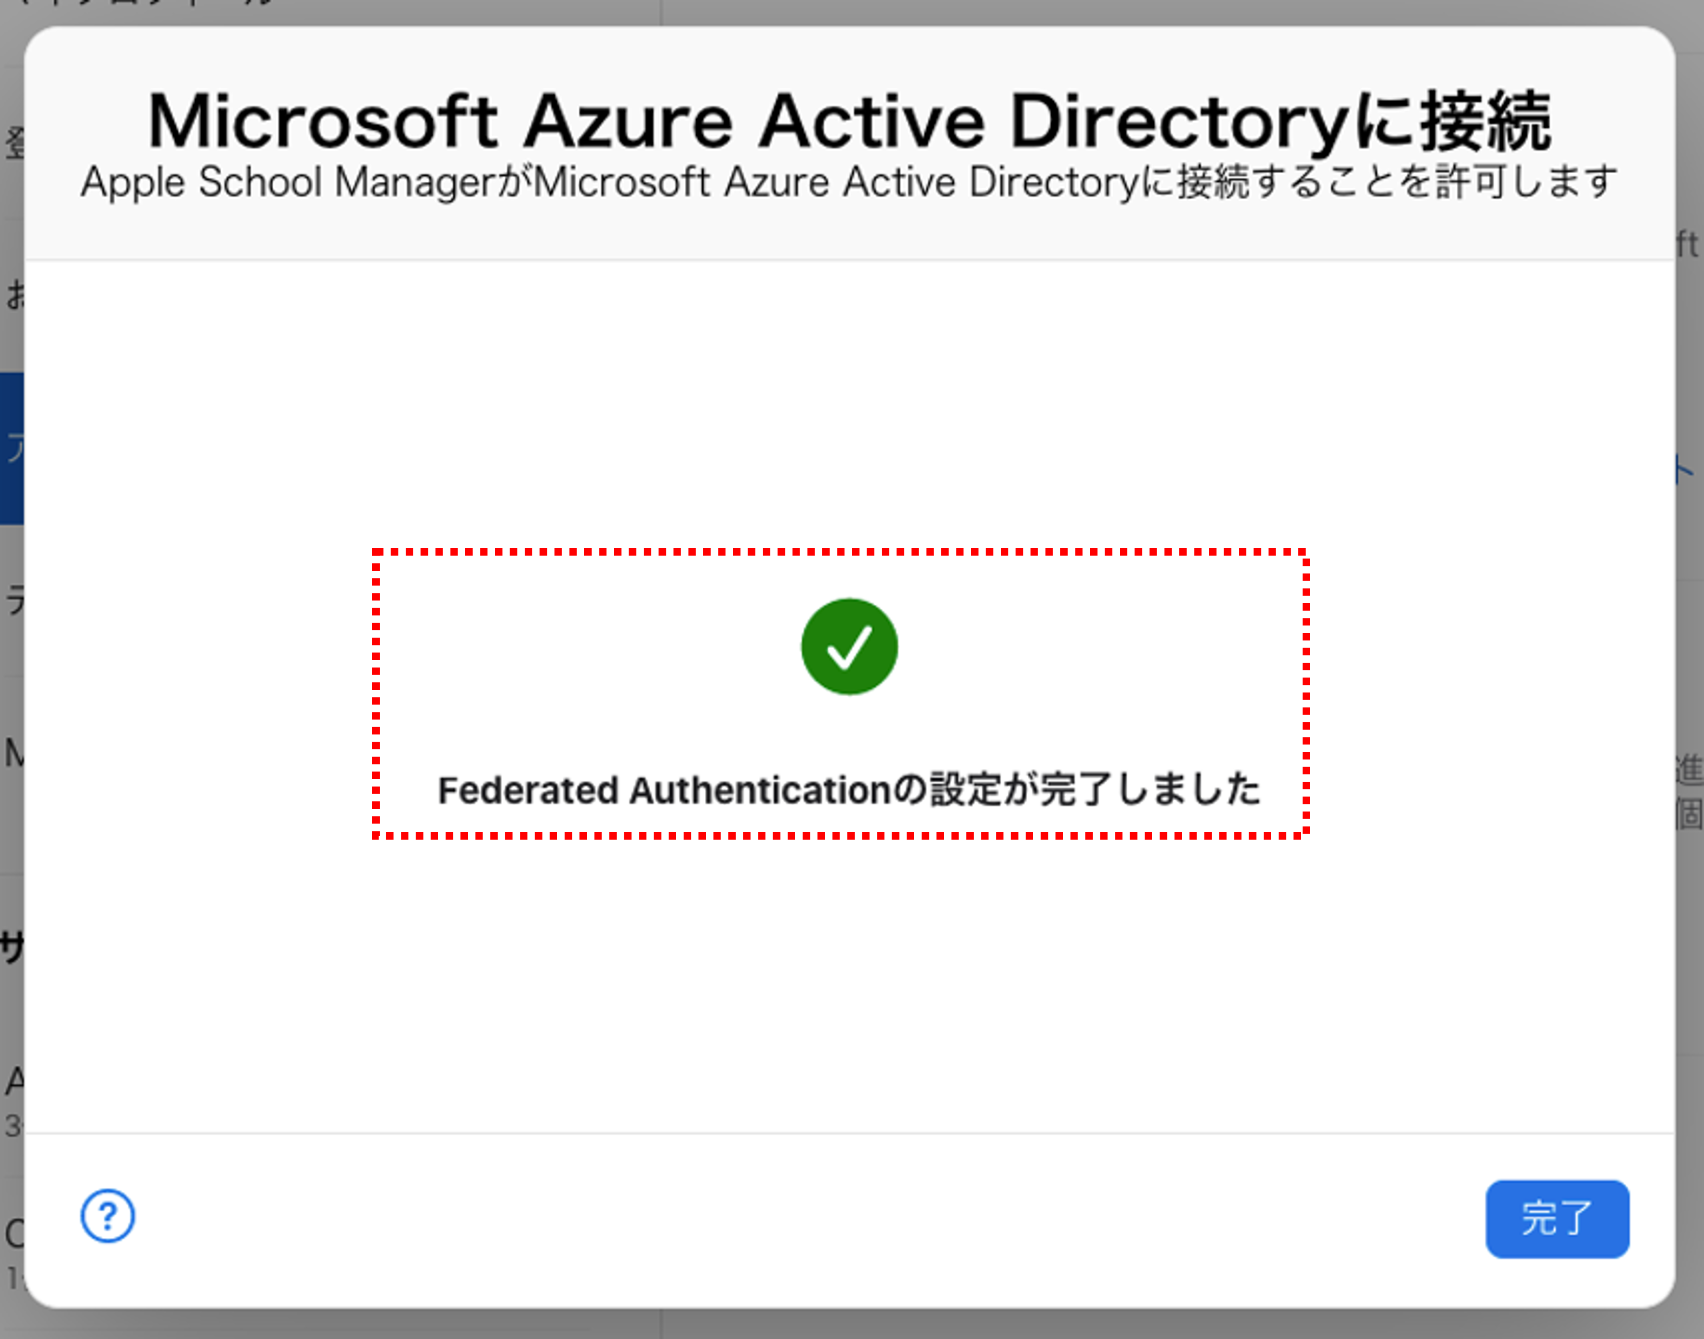
Task: Click the white checkmark inside the green circle
Action: click(x=849, y=648)
